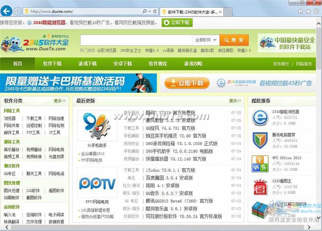Refresh the page with reload icon
The height and width of the screenshot is (231, 322).
coord(155,11)
